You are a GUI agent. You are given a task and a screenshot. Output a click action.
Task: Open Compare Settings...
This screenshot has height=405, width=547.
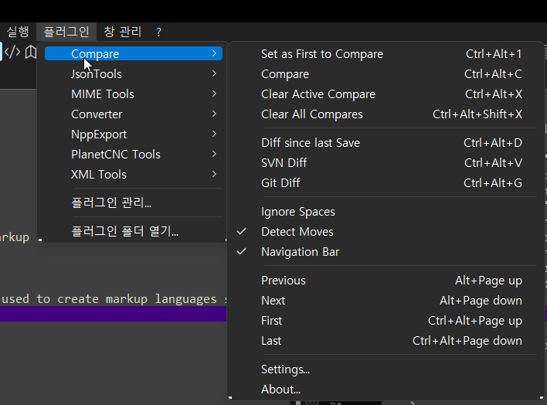[385, 369]
